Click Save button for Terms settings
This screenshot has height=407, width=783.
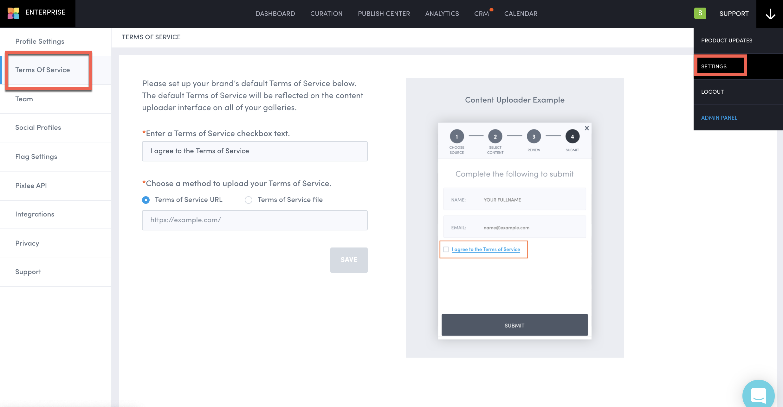tap(348, 260)
